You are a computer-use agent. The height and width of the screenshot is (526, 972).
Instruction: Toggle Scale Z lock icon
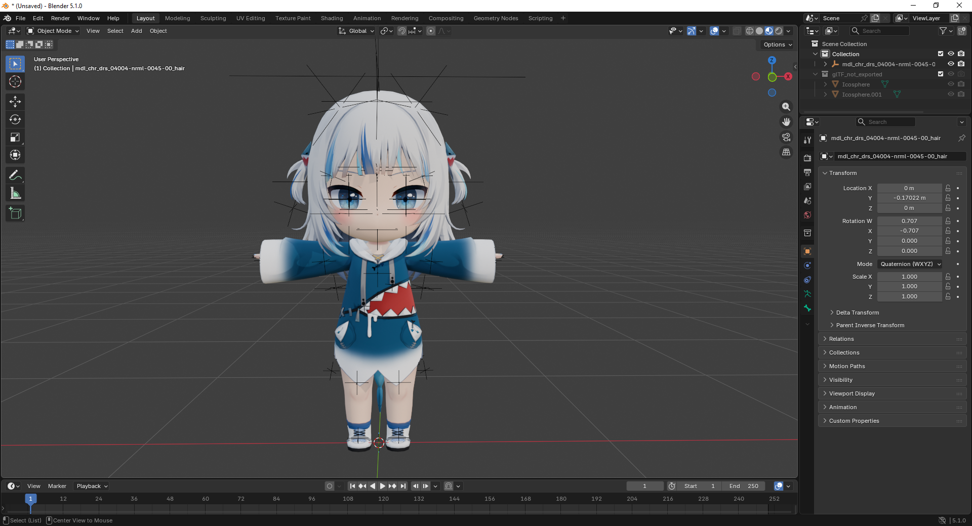(x=948, y=296)
